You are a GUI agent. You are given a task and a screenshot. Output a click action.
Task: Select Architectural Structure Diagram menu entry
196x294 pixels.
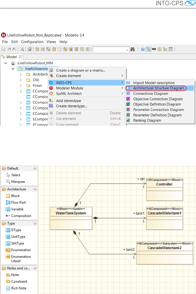(x=158, y=88)
